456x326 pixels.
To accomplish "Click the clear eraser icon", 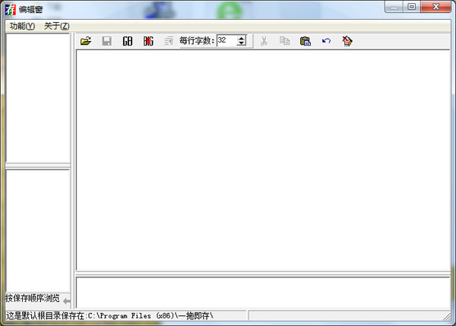I will pyautogui.click(x=347, y=41).
